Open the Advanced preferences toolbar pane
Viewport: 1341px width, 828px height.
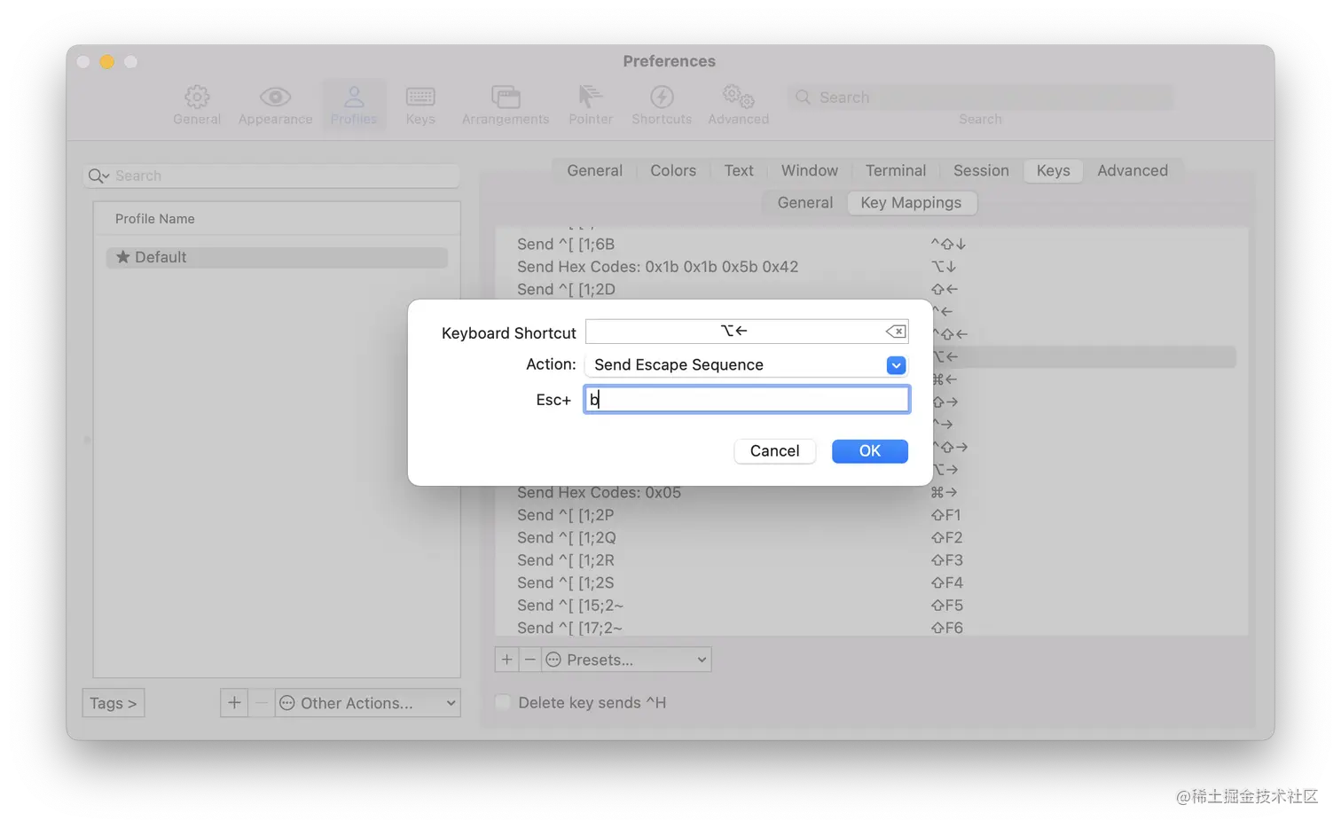739,105
